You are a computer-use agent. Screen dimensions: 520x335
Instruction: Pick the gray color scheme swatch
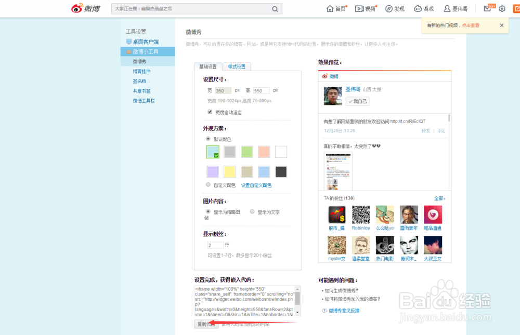click(229, 152)
